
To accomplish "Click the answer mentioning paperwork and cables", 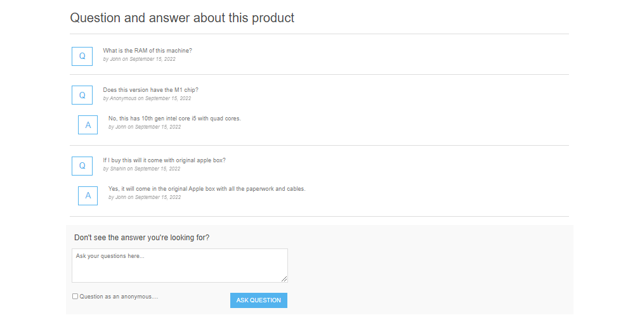I will (x=207, y=189).
